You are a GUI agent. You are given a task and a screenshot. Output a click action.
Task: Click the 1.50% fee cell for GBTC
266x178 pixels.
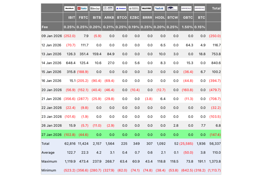187,27
